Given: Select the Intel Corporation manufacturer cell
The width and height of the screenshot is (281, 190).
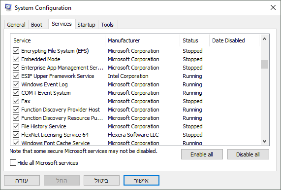Looking at the screenshot, I should [x=128, y=76].
